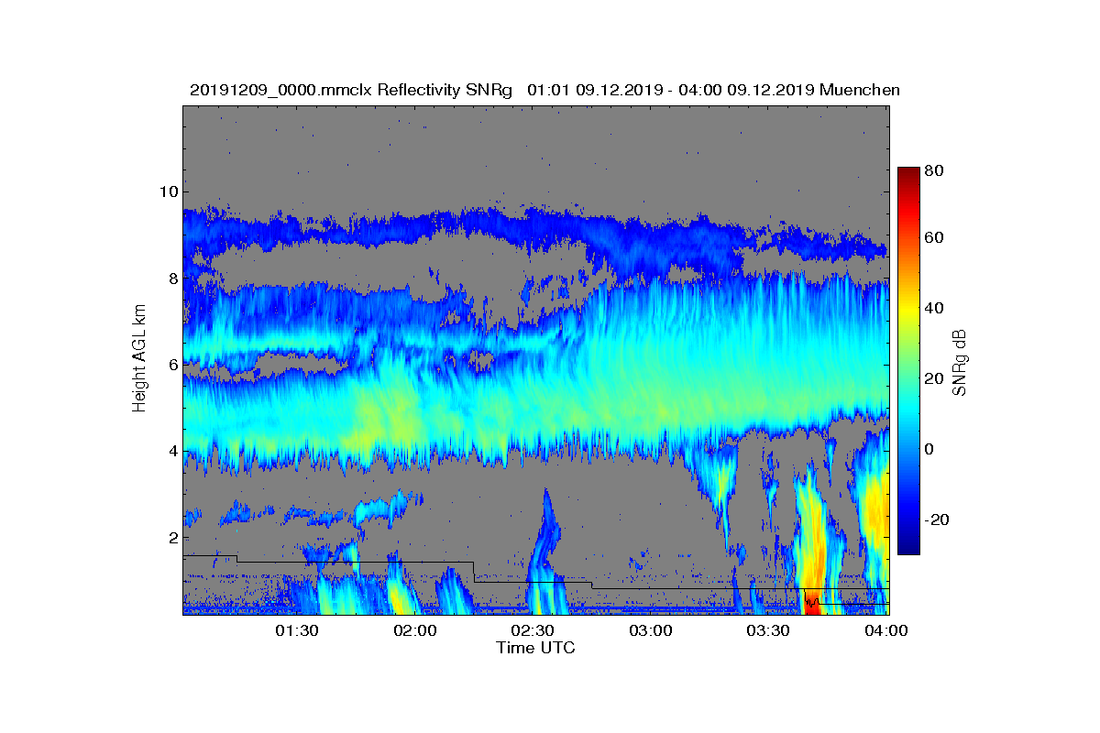Click the SNRg colorbar scale

pyautogui.click(x=908, y=361)
